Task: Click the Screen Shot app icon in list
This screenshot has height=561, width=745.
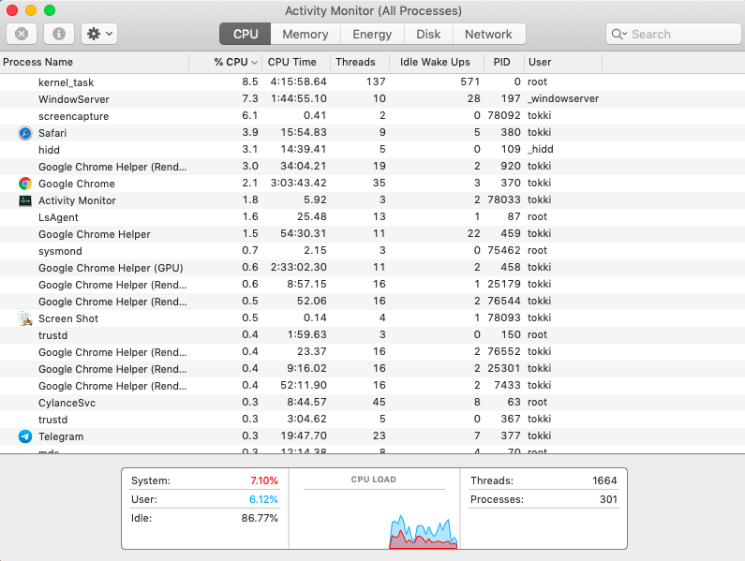Action: [x=25, y=318]
